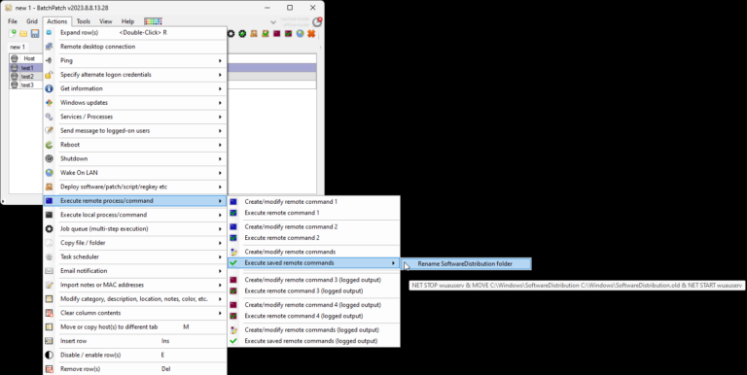The image size is (747, 375).
Task: Expand the Wake On LAN submenu arrow
Action: (x=220, y=173)
